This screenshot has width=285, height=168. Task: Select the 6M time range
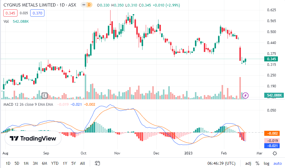pos(44,163)
